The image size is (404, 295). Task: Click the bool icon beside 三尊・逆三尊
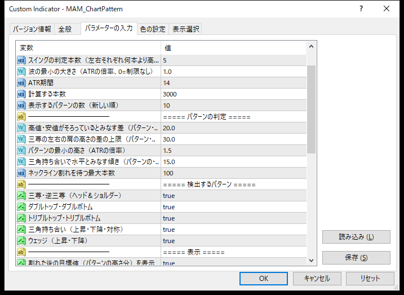coord(21,196)
